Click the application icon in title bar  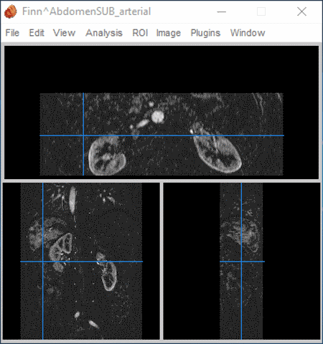(11, 11)
